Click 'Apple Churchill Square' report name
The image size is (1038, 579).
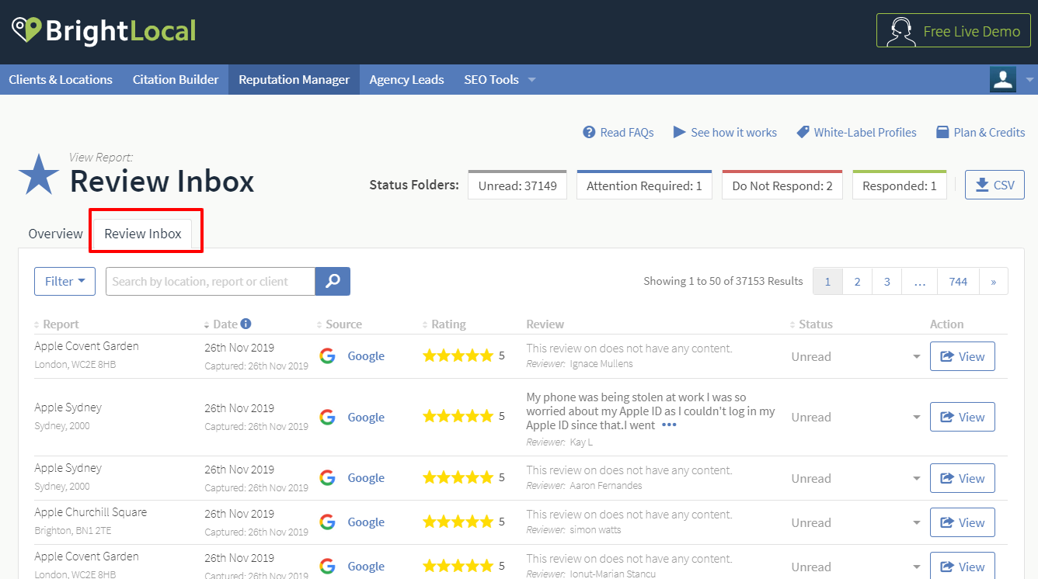[91, 512]
